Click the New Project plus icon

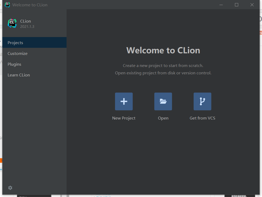pos(124,101)
